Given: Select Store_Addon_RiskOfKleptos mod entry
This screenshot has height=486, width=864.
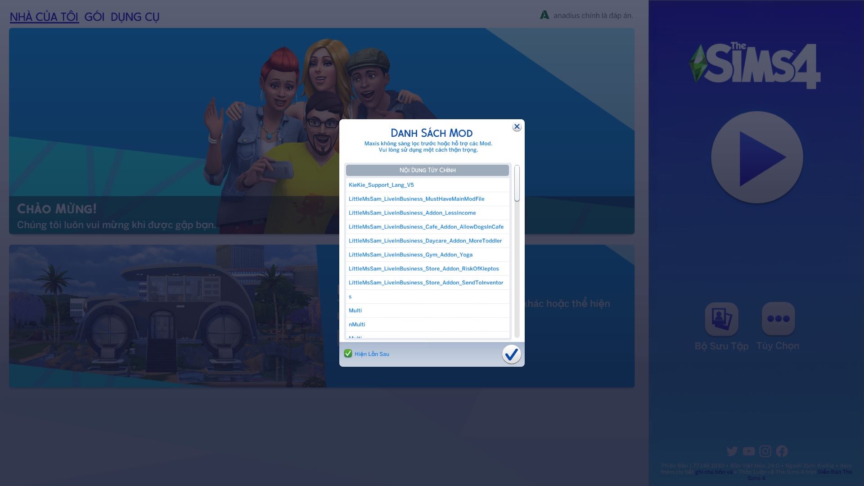Looking at the screenshot, I should click(x=427, y=269).
